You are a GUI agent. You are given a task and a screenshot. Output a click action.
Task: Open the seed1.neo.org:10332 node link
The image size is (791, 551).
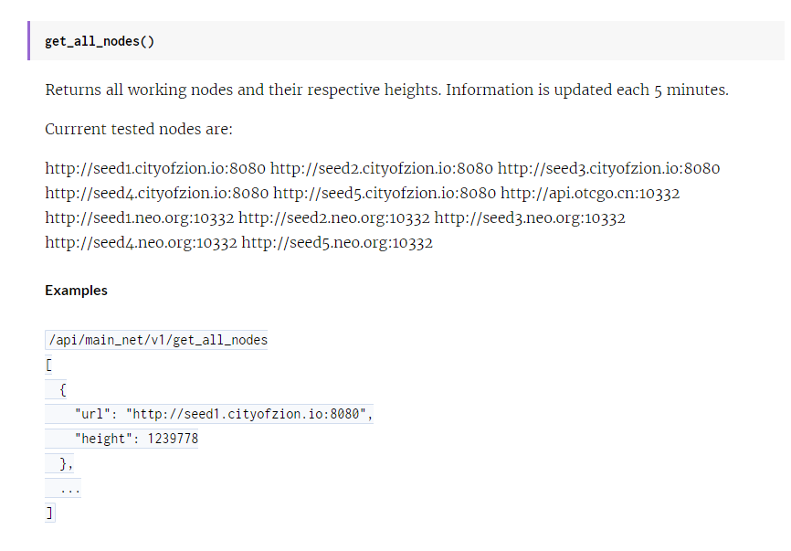(140, 218)
